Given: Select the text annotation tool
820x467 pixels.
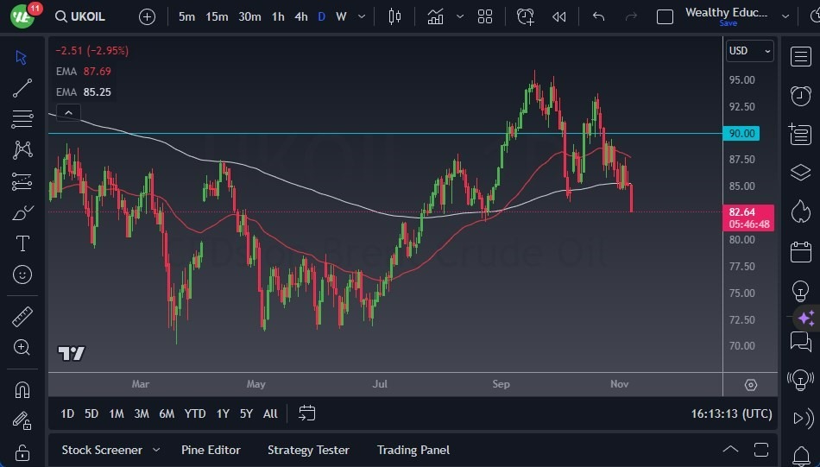Looking at the screenshot, I should click(22, 243).
